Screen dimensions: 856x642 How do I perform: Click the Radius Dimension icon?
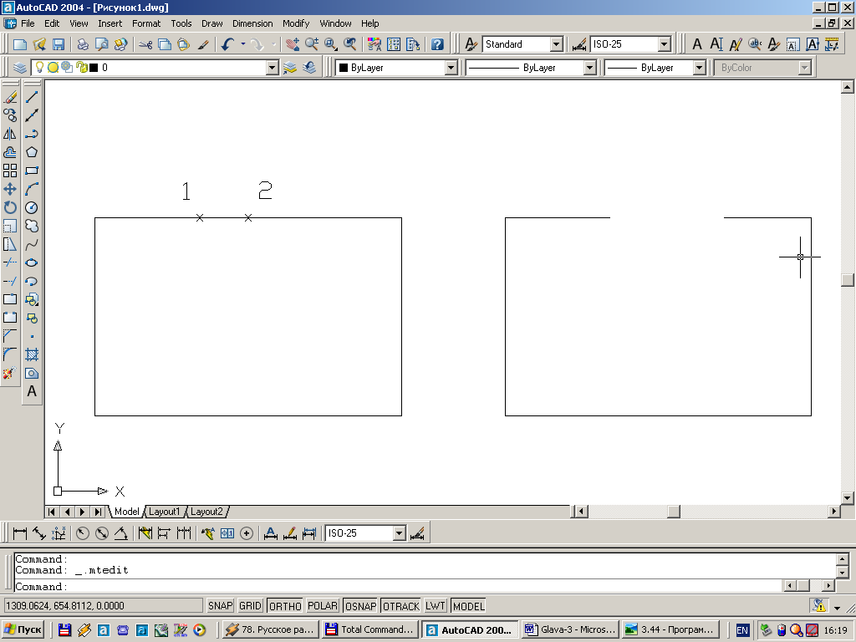[x=83, y=533]
